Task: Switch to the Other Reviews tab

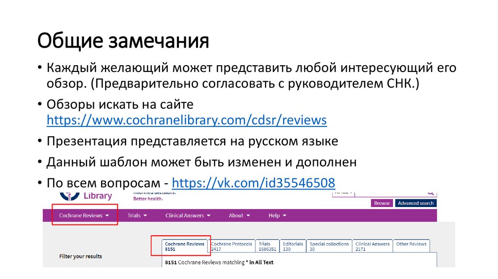Action: pos(411,246)
